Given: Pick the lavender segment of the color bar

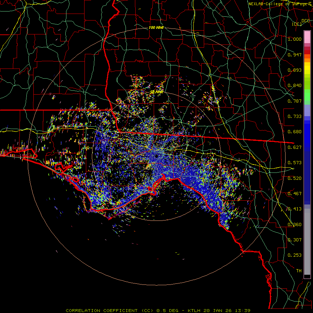Looking at the screenshot, I should coord(307,110).
